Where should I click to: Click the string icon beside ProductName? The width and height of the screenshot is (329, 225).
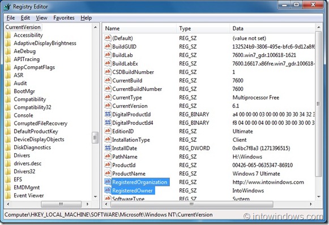108,173
